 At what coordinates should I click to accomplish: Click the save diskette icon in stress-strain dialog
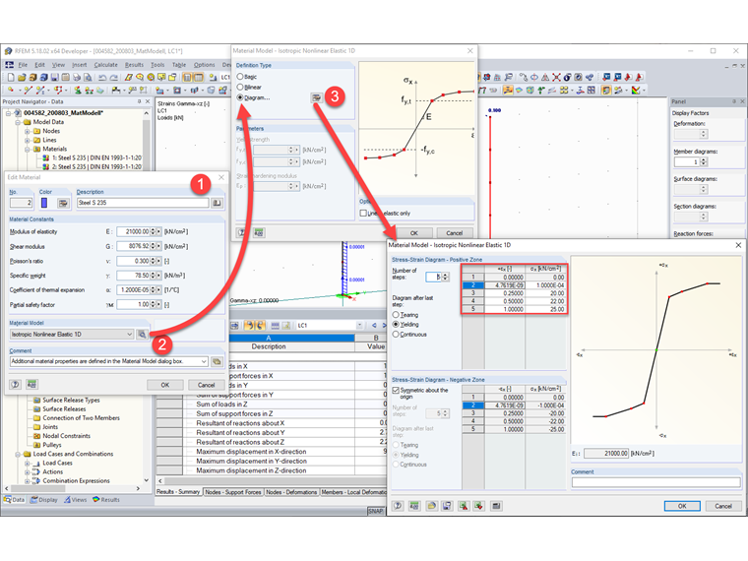[447, 506]
